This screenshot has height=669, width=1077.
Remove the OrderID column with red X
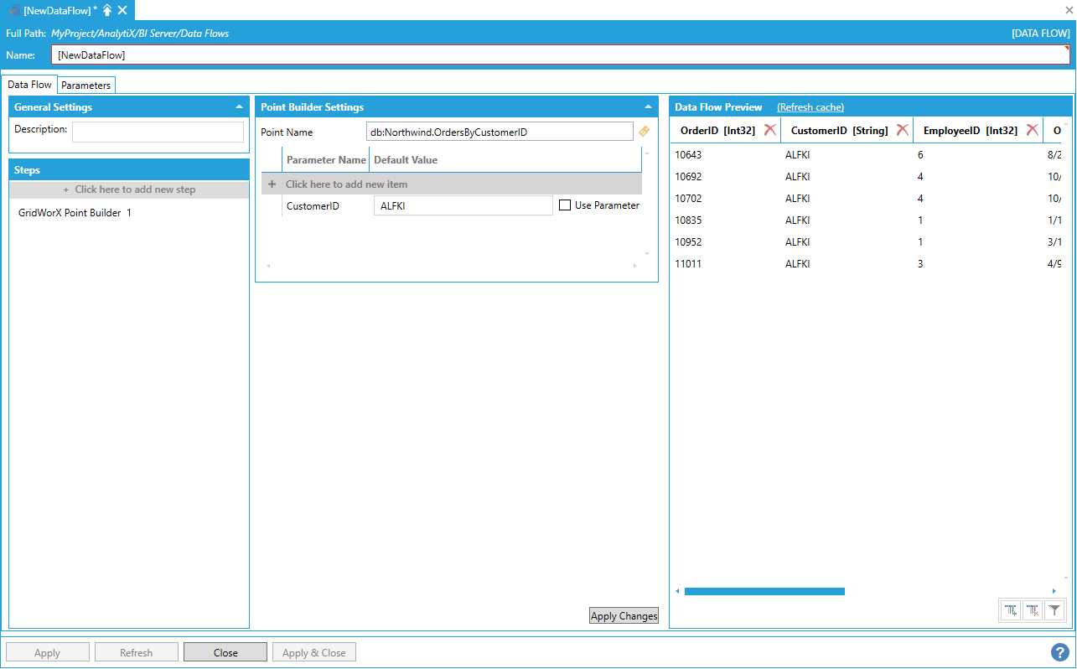tap(769, 130)
